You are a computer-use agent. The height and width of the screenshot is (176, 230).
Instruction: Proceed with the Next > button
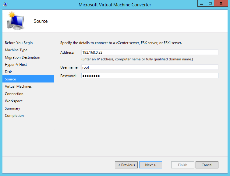(150, 165)
